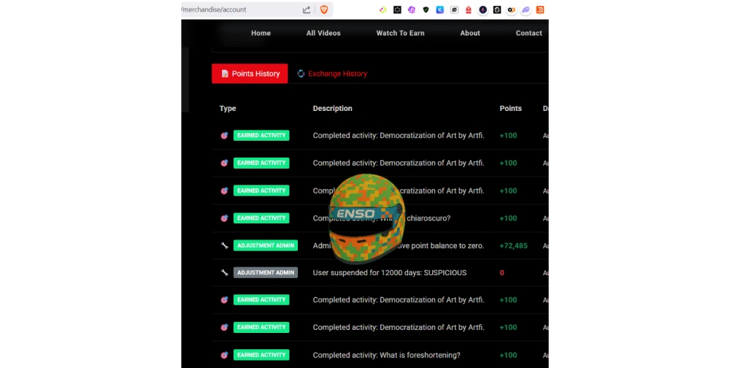Open the Brave Shields lion icon
730x368 pixels.
324,9
